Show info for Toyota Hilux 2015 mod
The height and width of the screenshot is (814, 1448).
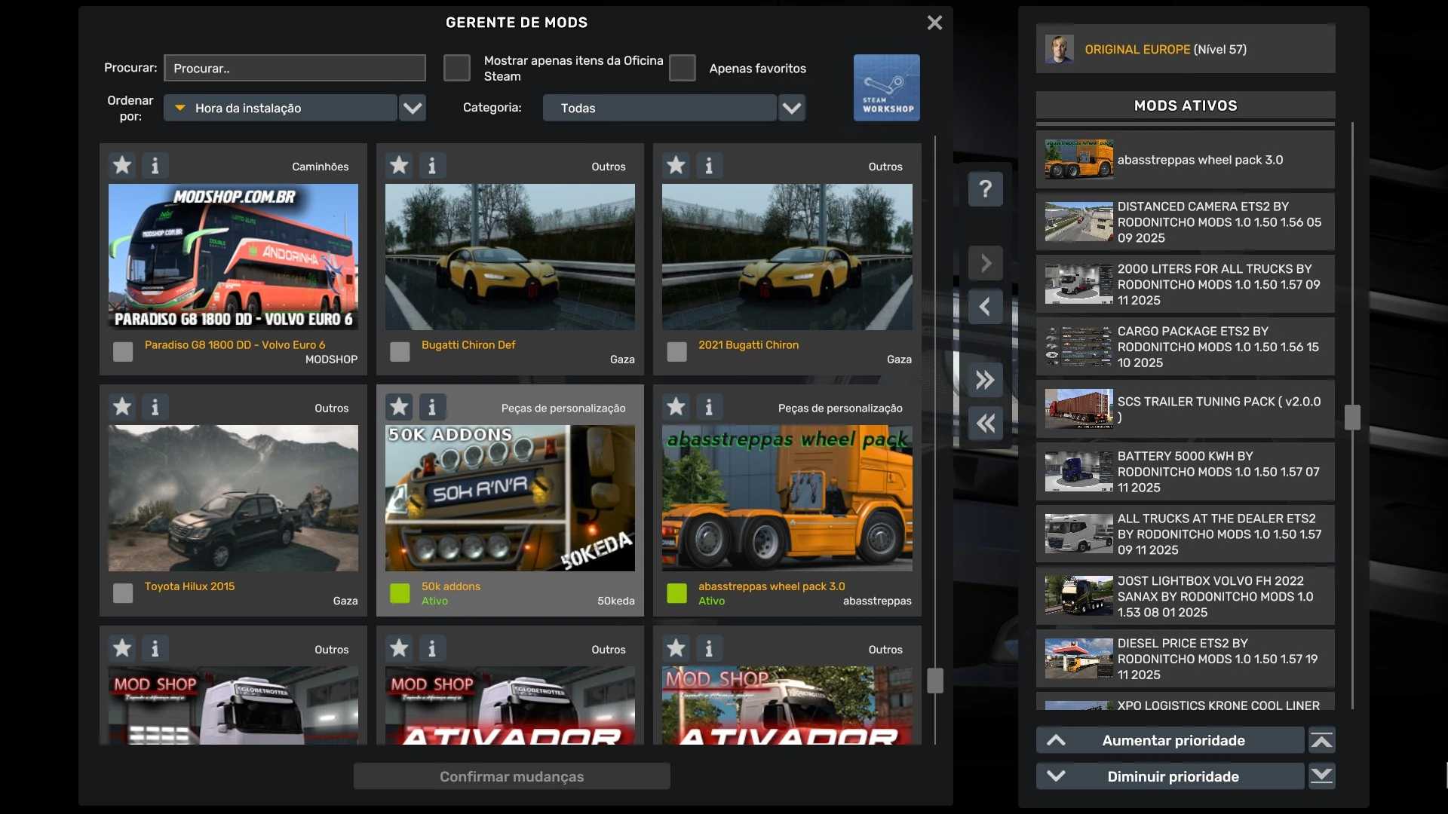pos(155,407)
